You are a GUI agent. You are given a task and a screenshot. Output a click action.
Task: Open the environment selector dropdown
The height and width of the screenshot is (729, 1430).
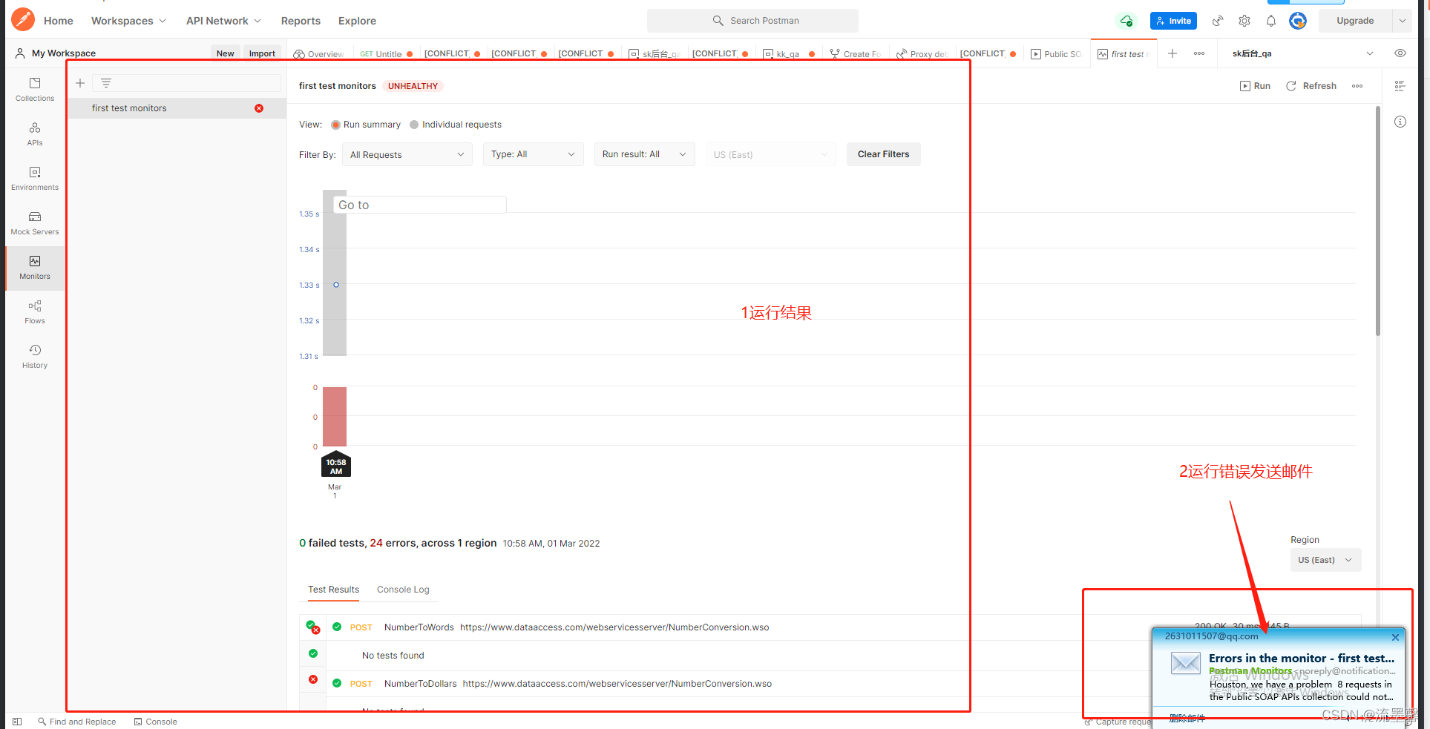1303,53
